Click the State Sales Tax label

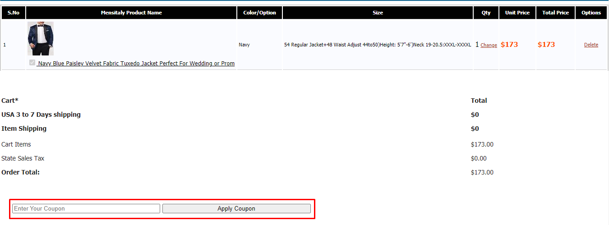(23, 158)
